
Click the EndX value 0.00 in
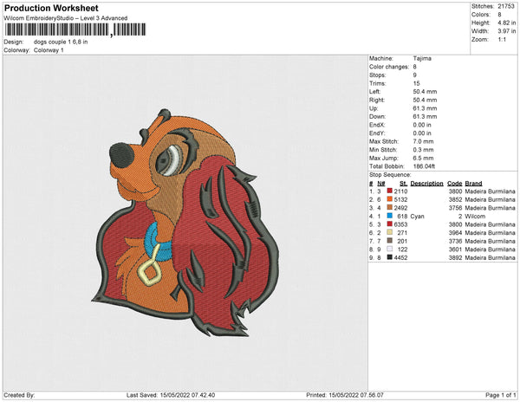click(x=422, y=125)
